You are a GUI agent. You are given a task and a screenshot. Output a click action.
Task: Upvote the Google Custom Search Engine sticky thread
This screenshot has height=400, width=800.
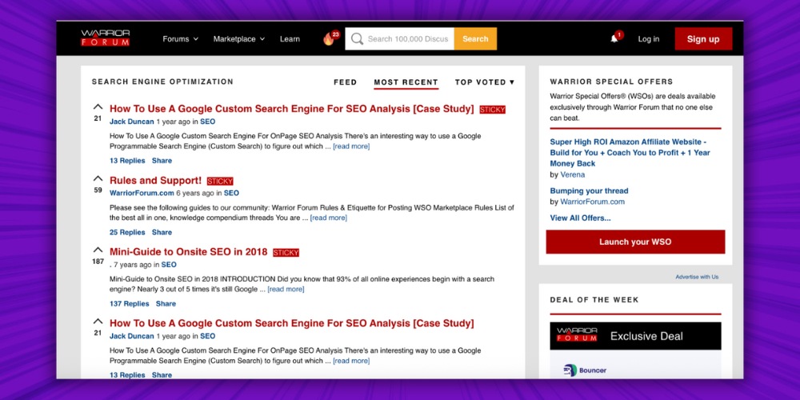pyautogui.click(x=98, y=107)
